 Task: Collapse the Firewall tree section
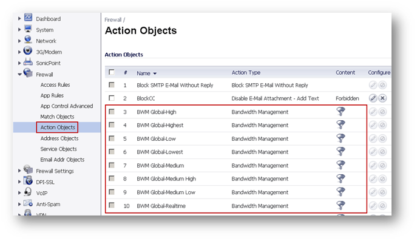pos(19,75)
